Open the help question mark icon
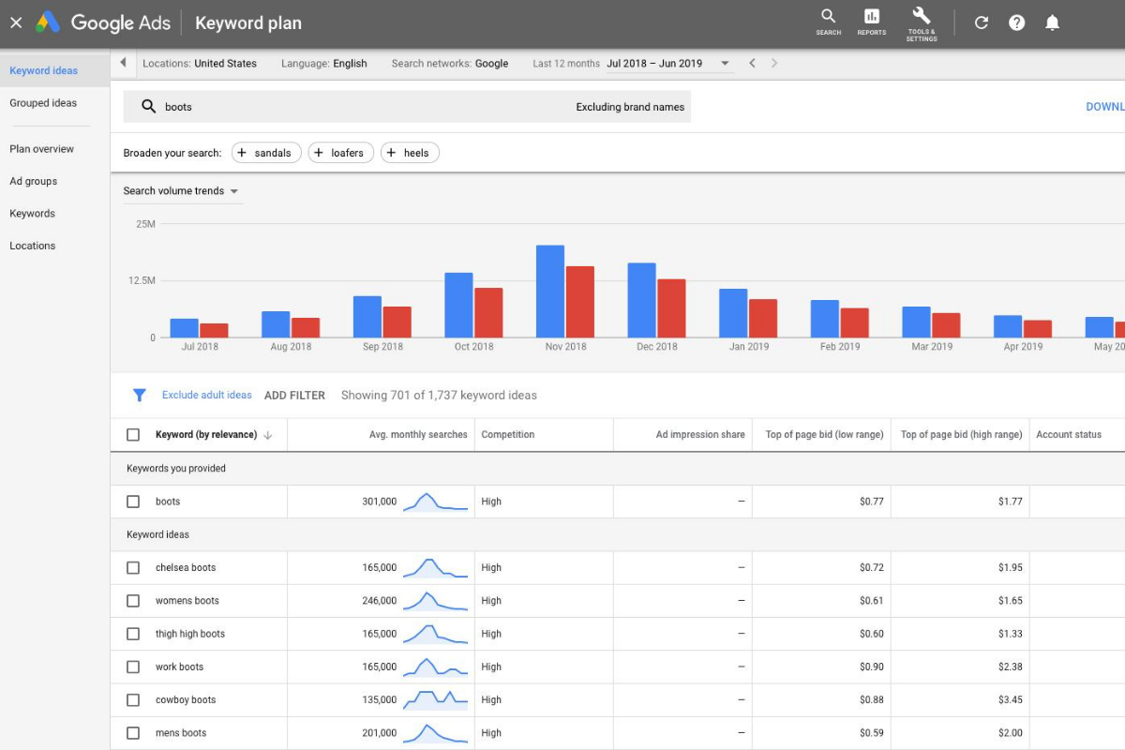1125x750 pixels. (x=1017, y=22)
